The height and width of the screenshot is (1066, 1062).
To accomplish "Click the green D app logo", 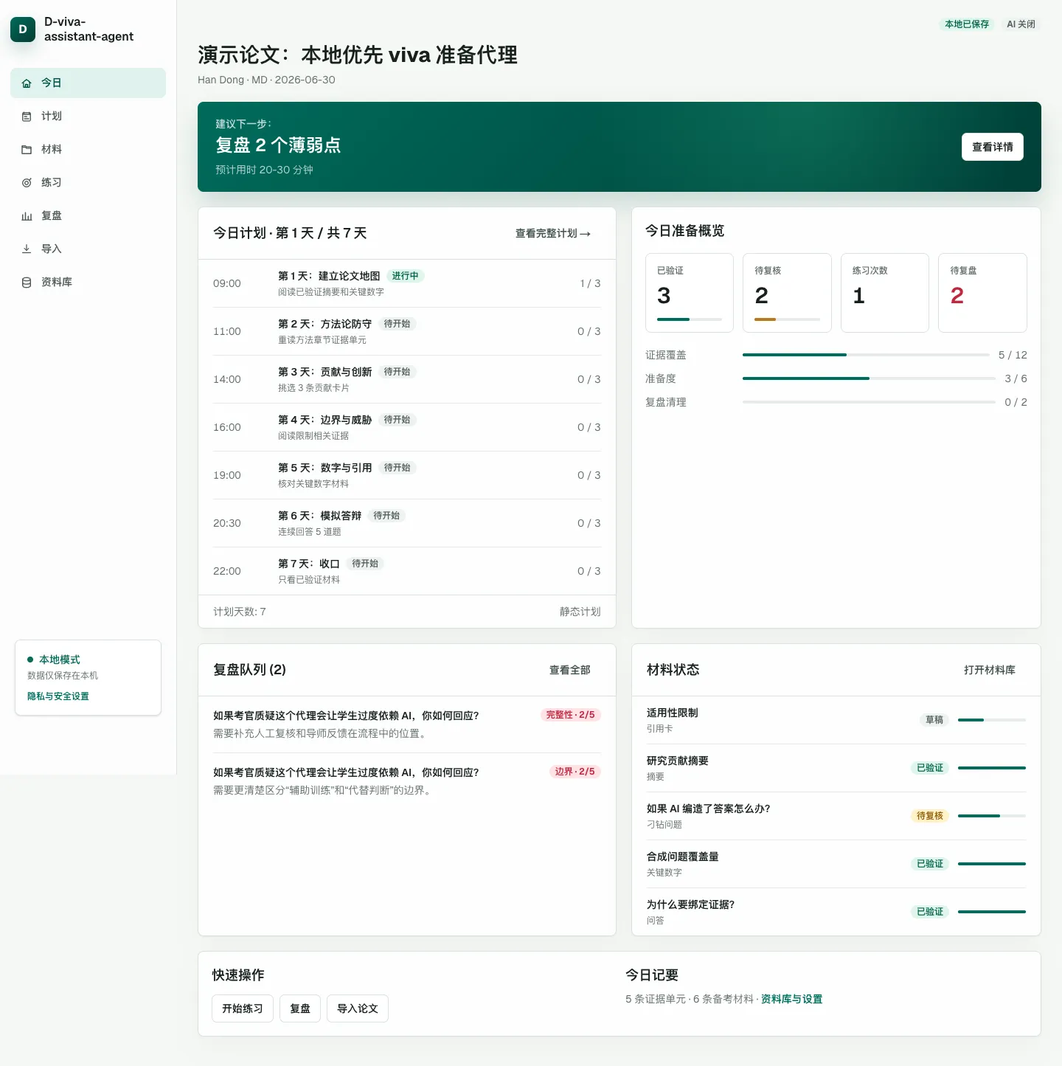I will click(x=23, y=30).
